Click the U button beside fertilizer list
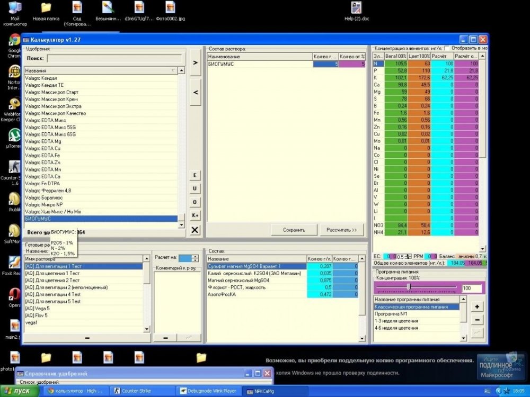Screen dimensions: 530x397 [195, 188]
